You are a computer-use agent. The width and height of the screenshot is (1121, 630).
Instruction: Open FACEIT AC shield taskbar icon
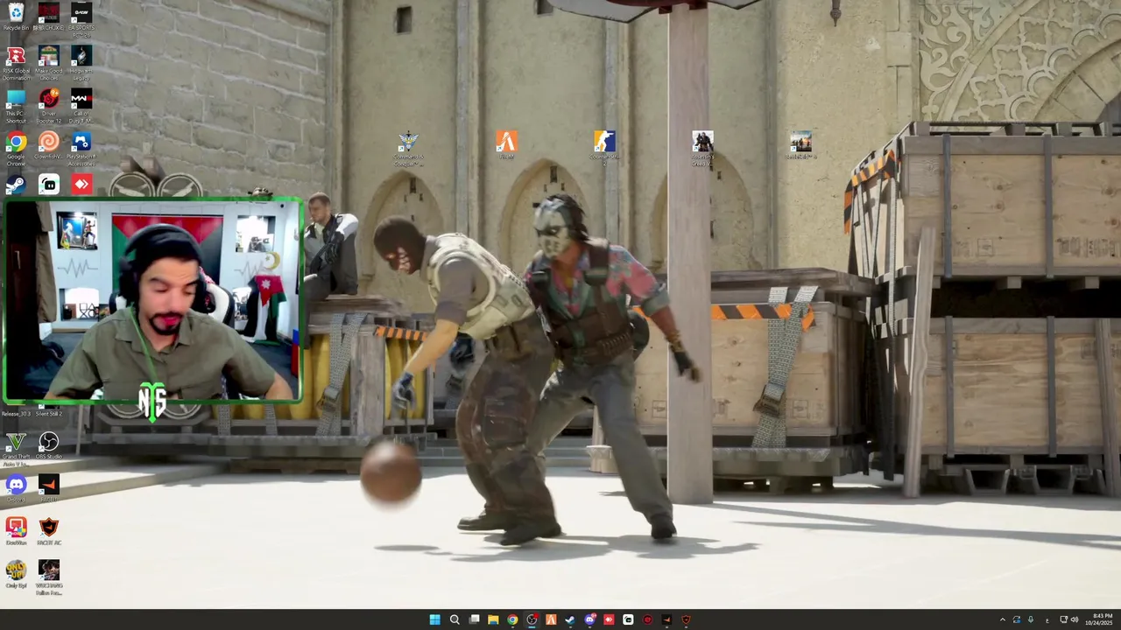(x=686, y=619)
